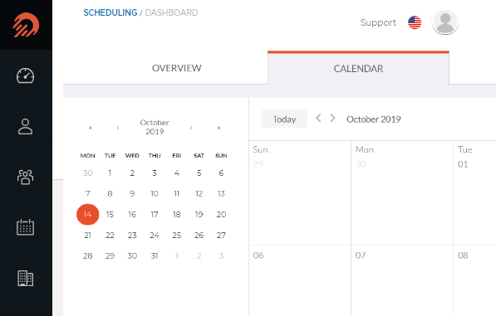
Task: Go to next month in main calendar
Action: (332, 118)
